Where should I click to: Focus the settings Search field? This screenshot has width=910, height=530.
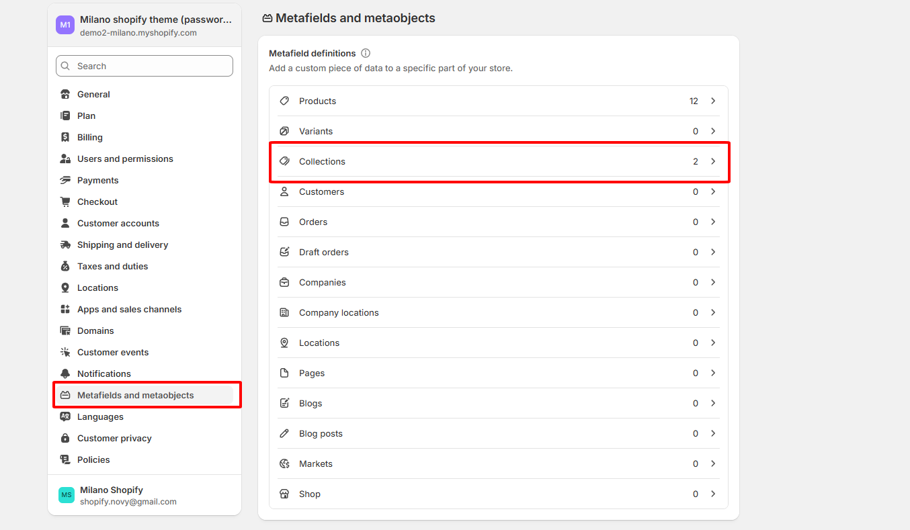coord(144,66)
